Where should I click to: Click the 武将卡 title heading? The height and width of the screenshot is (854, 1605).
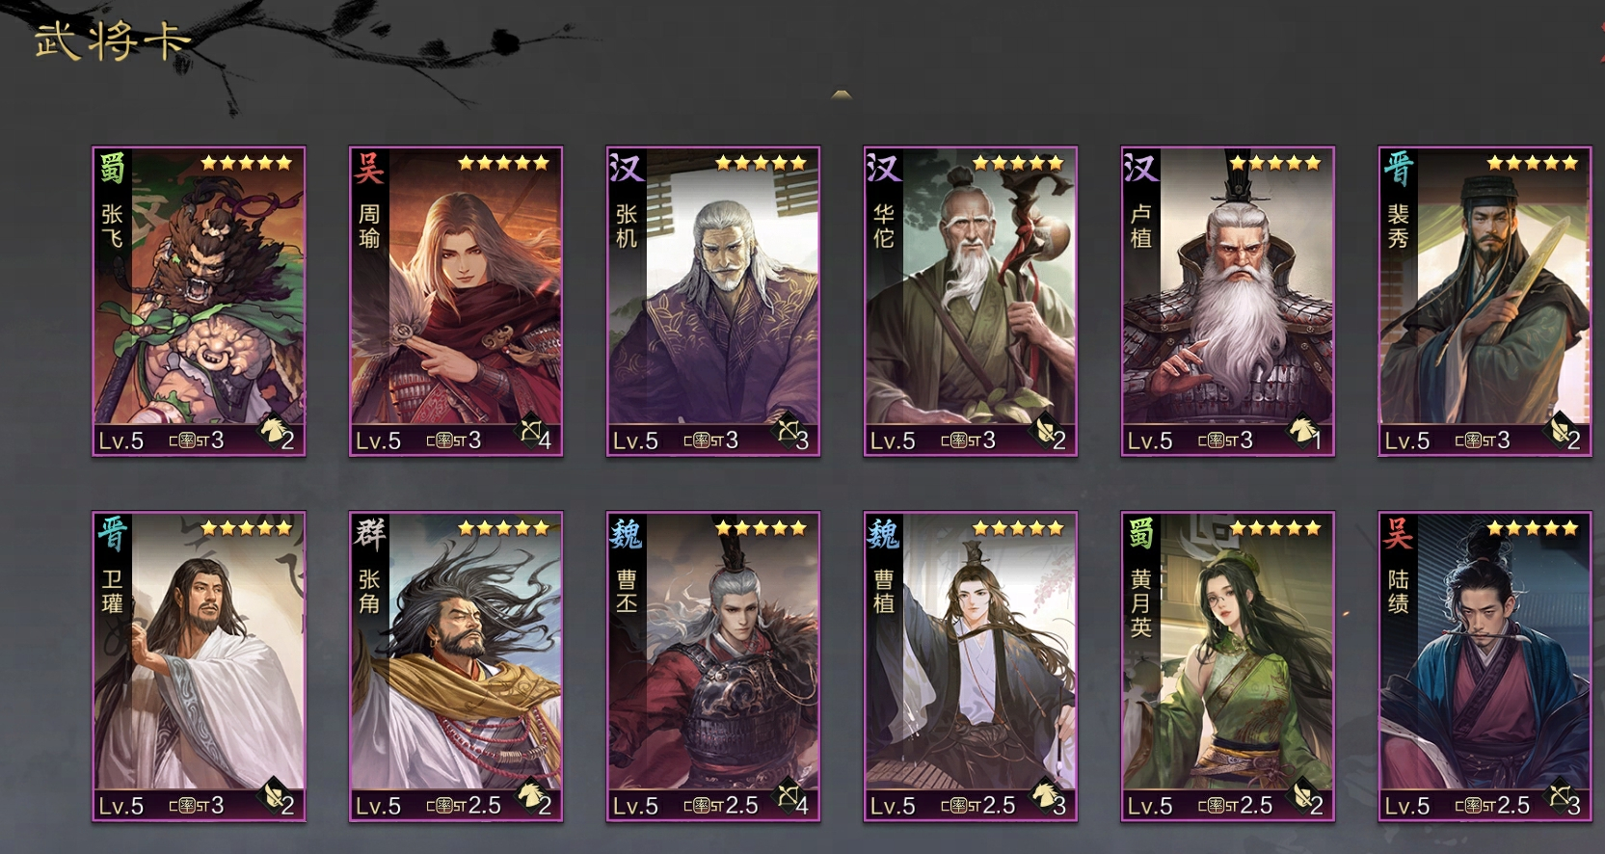point(113,41)
